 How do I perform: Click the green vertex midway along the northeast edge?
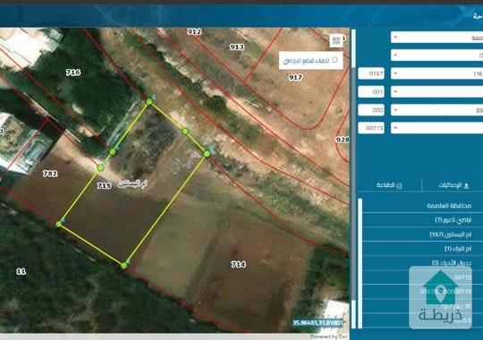pos(185,132)
